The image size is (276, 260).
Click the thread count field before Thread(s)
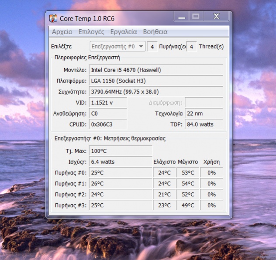(192, 47)
